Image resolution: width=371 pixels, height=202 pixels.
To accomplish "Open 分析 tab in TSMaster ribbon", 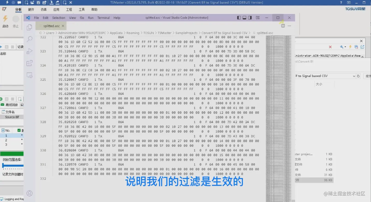I will point(18,10).
